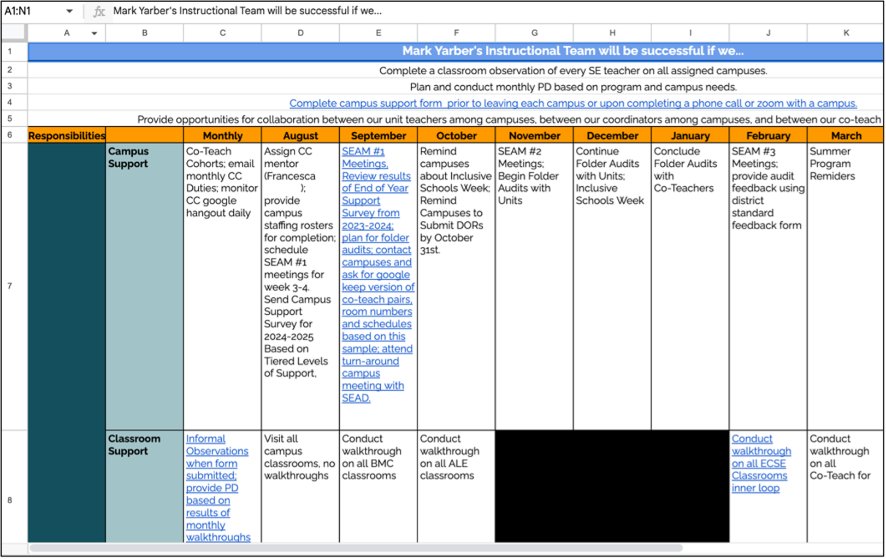This screenshot has width=886, height=559.
Task: Open the Complete campus support form link
Action: [x=572, y=103]
